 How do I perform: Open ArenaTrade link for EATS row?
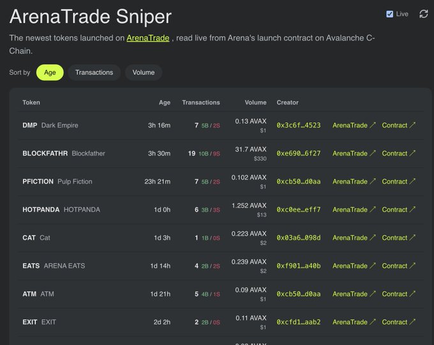[x=354, y=266]
